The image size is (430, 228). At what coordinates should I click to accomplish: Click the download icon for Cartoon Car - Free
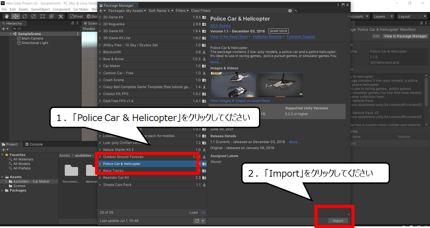coord(204,73)
